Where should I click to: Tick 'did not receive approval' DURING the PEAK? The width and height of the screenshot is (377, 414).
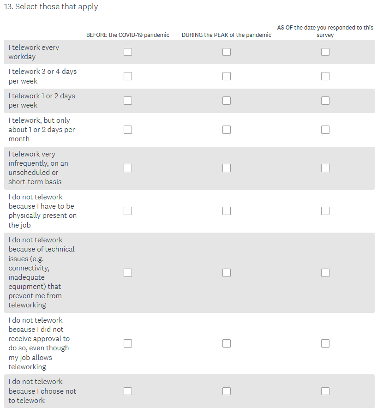click(x=227, y=343)
